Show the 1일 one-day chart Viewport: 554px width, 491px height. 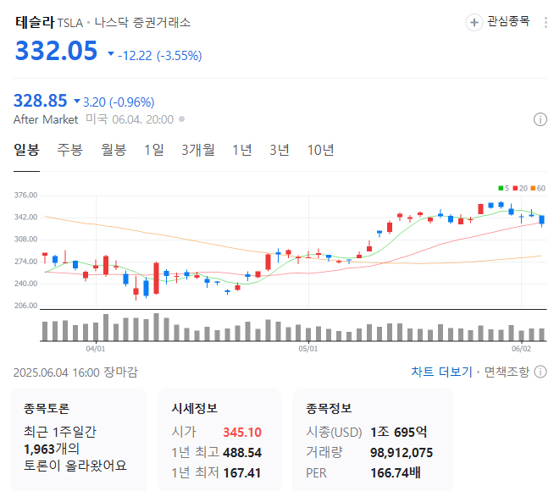click(x=154, y=150)
